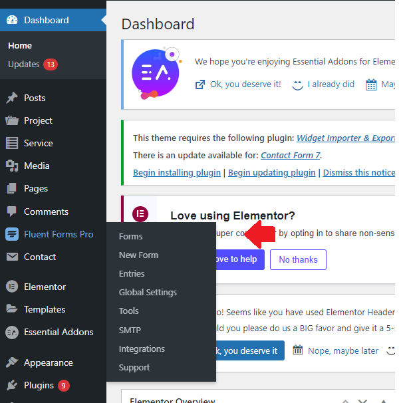Click the Posts pushpin icon
Viewport: 399px width, 403px height.
click(x=12, y=98)
